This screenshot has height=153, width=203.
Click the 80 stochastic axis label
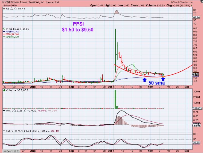(195, 134)
